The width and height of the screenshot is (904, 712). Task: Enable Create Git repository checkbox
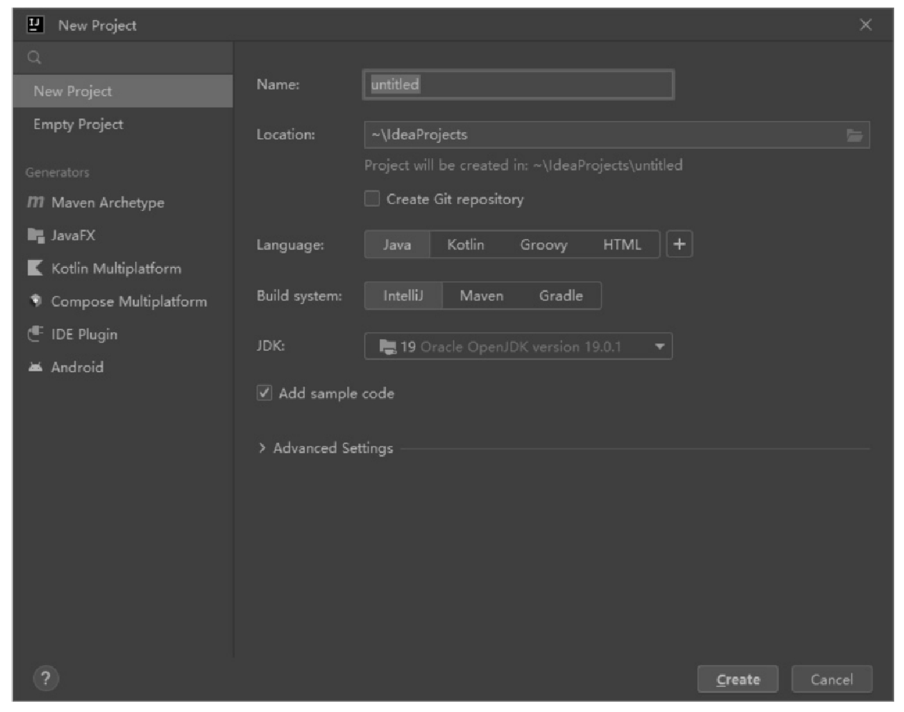coord(372,199)
